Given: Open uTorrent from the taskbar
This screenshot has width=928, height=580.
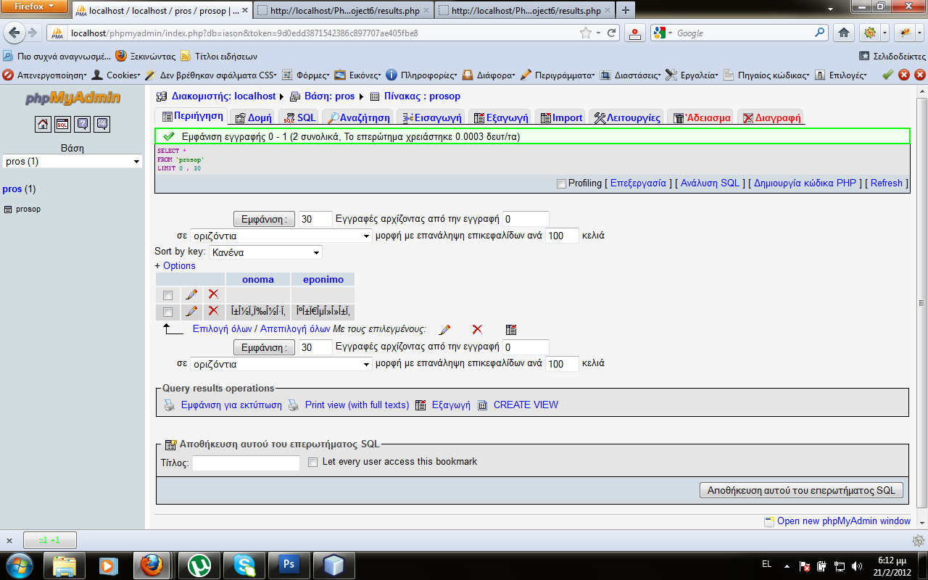Looking at the screenshot, I should pyautogui.click(x=199, y=565).
